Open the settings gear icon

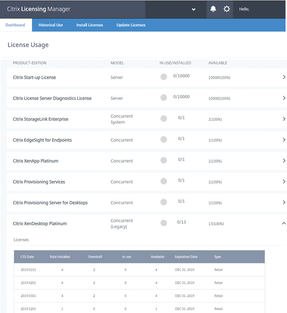pyautogui.click(x=226, y=9)
